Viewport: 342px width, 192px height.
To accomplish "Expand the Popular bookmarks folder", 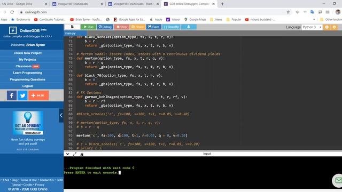I will coord(234,20).
